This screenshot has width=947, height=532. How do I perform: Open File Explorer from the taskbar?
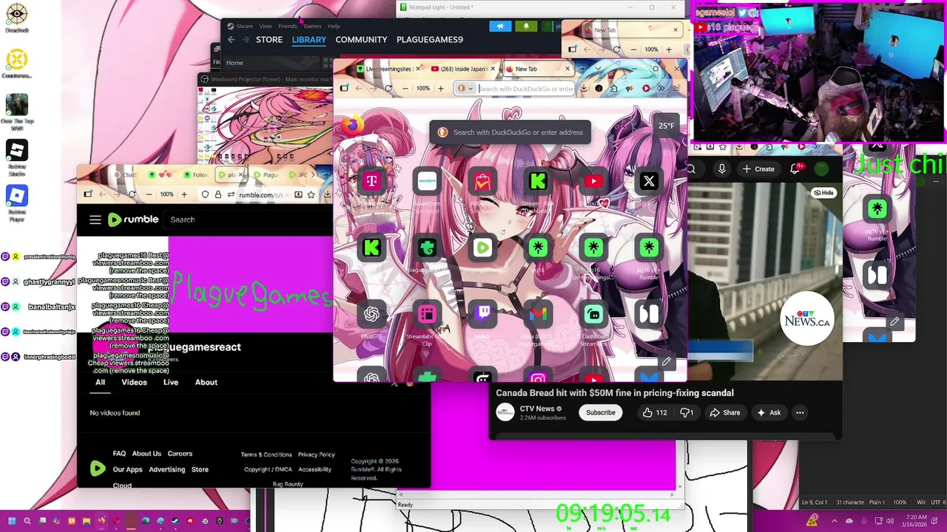[86, 521]
